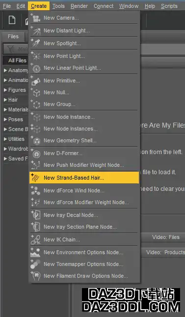The image size is (185, 317).
Task: Expand the Saved Files category
Action: [x=5, y=158]
